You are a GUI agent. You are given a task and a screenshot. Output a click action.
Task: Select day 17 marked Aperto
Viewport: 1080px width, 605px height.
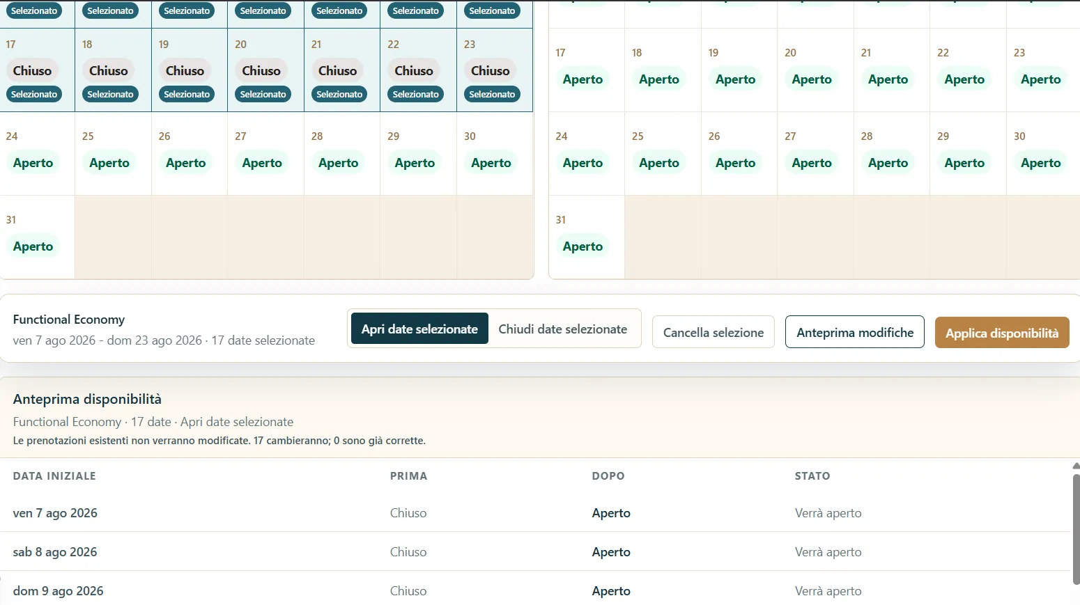pyautogui.click(x=587, y=70)
